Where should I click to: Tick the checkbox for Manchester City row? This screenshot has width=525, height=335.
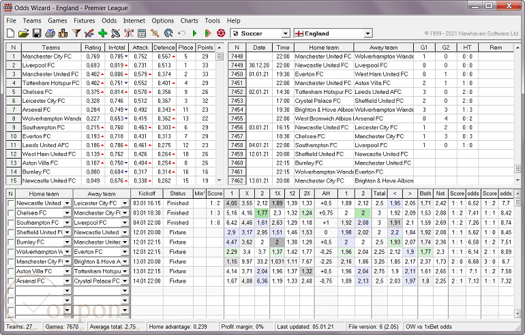(11, 261)
